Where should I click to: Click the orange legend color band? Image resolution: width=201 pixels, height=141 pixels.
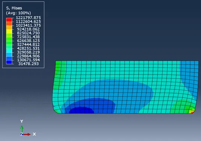pyautogui.click(x=9, y=28)
